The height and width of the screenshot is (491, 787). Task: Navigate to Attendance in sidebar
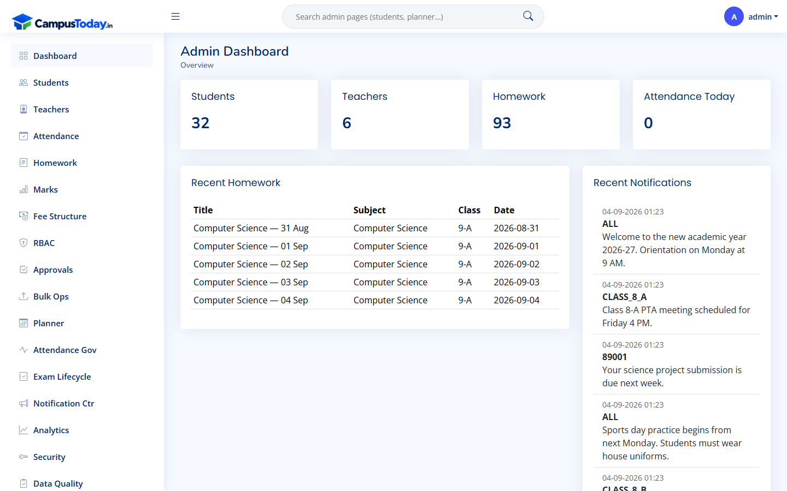tap(82, 136)
